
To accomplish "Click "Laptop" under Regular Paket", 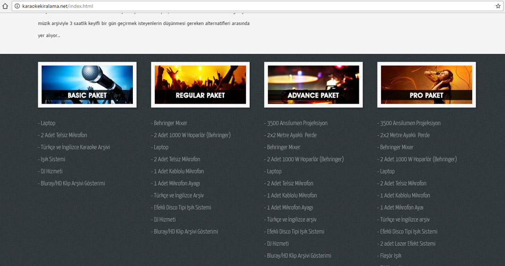I will point(160,147).
